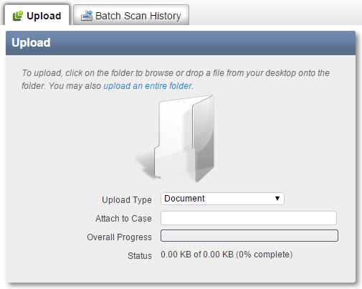The image size is (362, 289).
Task: Click the Upload Type label
Action: [127, 200]
